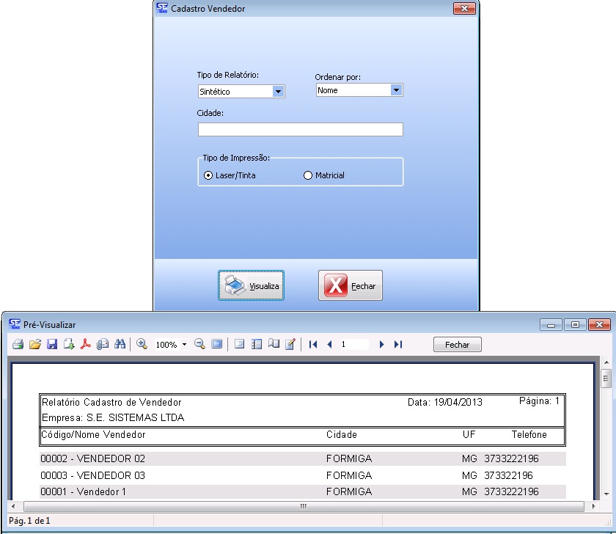
Task: Toggle full screen preview icon
Action: [216, 344]
